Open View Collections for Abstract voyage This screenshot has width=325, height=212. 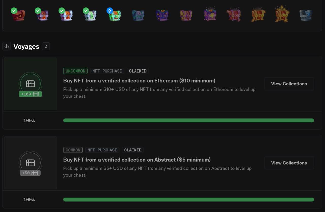coord(289,163)
